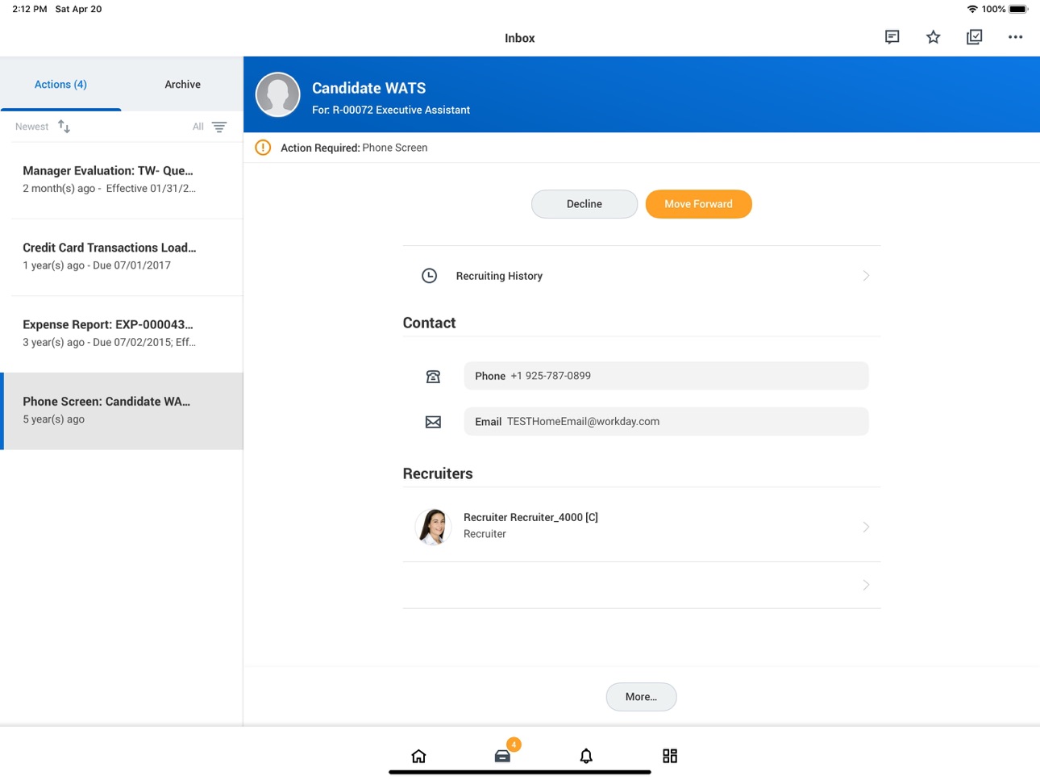Tap the Candidate WATS profile avatar
The image size is (1040, 780).
pos(278,94)
